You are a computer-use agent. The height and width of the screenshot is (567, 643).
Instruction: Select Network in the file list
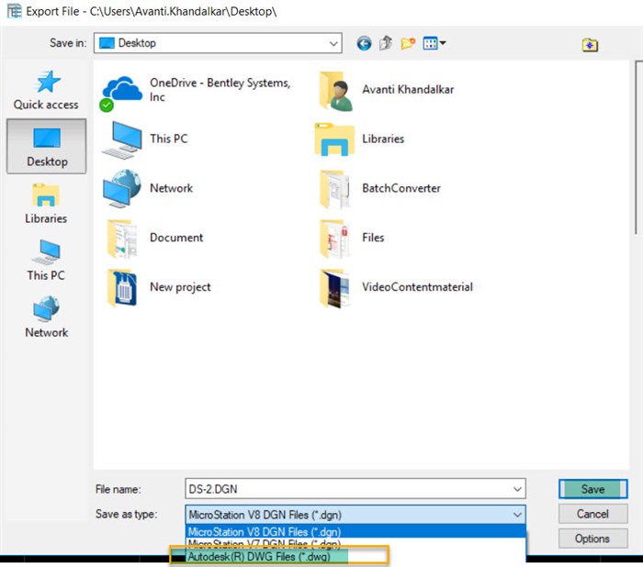point(147,188)
